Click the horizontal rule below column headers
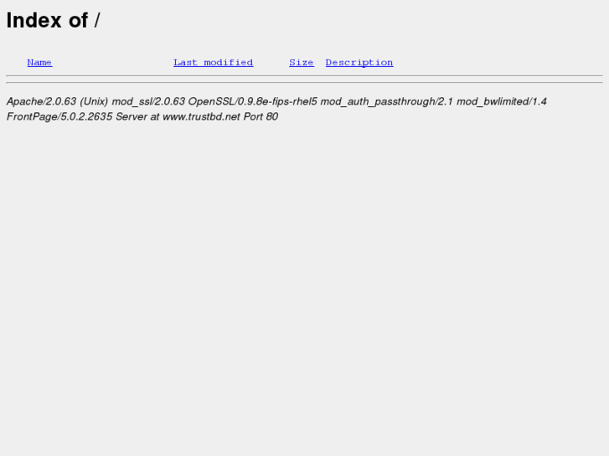609x456 pixels. [305, 75]
